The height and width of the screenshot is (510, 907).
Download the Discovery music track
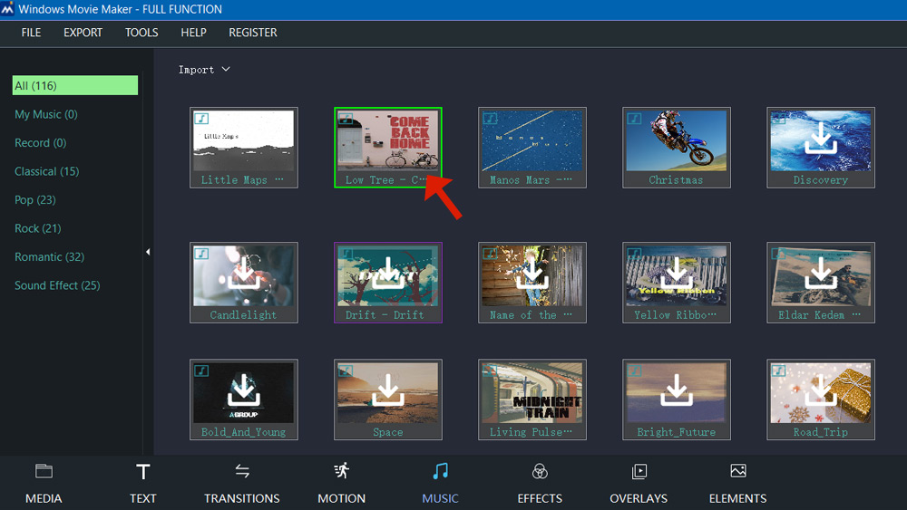(820, 140)
